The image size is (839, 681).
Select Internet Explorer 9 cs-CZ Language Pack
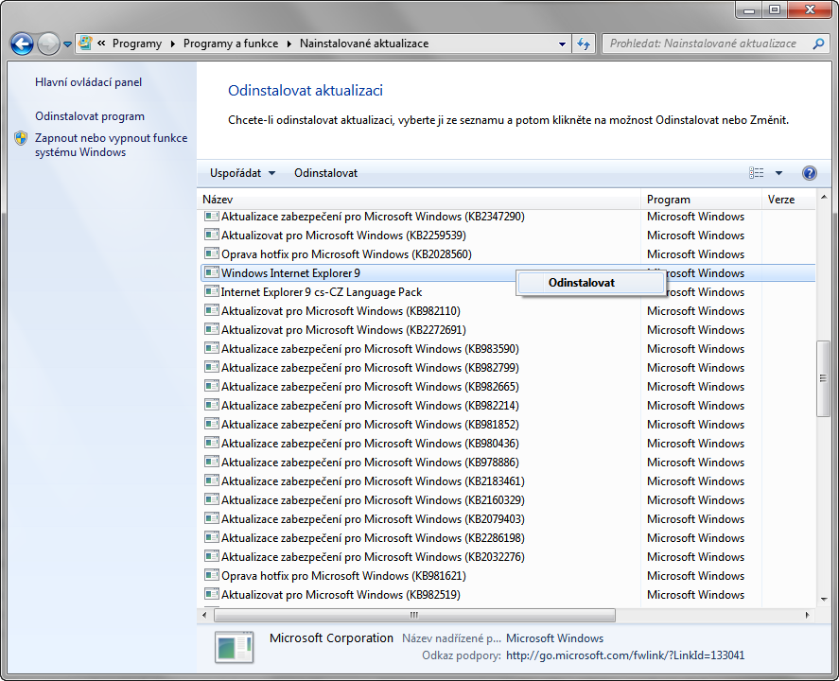(x=508, y=292)
